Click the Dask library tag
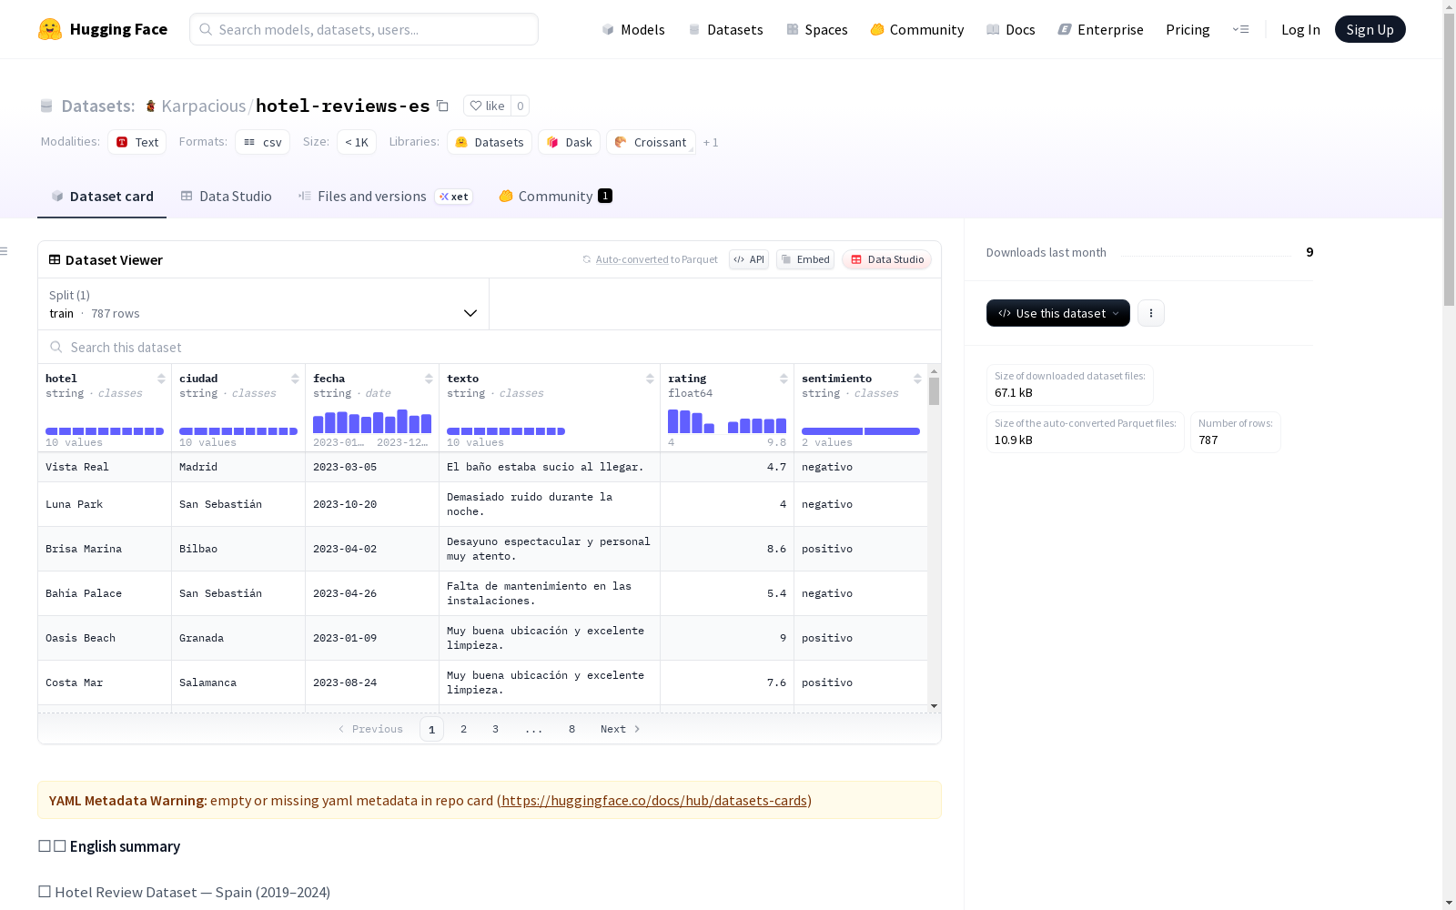 pos(569,142)
